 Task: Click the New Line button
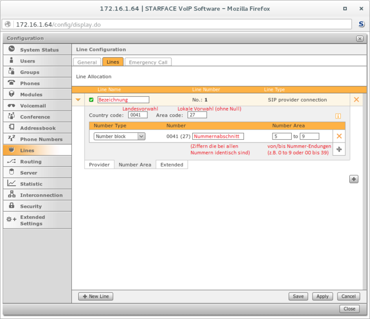click(96, 296)
